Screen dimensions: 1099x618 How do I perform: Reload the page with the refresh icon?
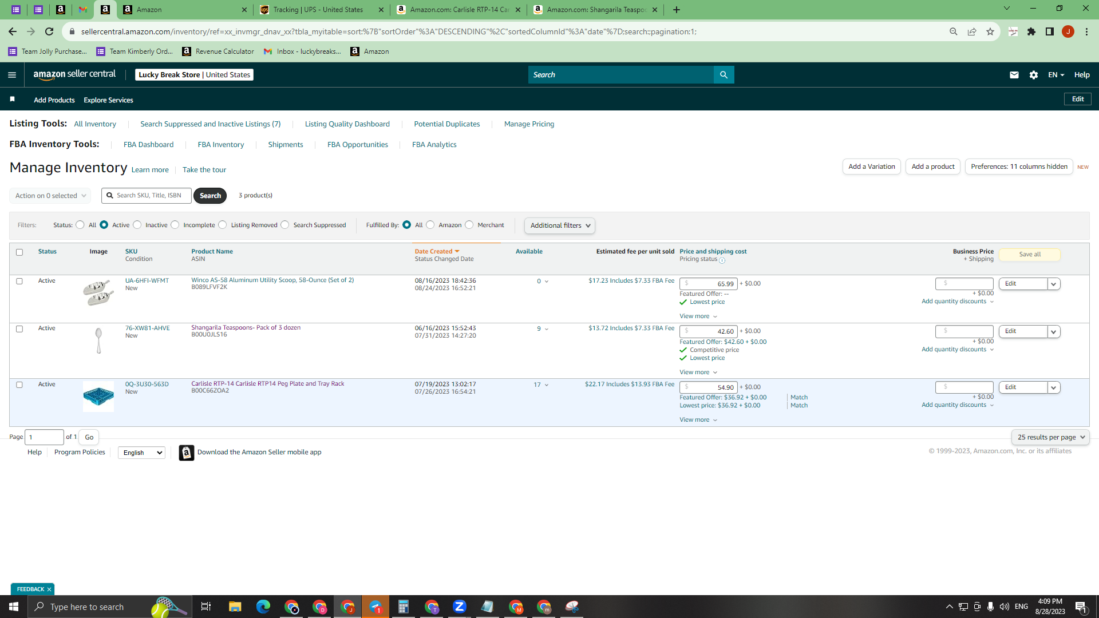click(x=49, y=31)
